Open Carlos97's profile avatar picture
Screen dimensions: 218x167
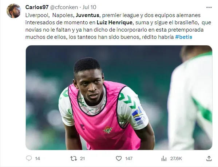(13, 11)
